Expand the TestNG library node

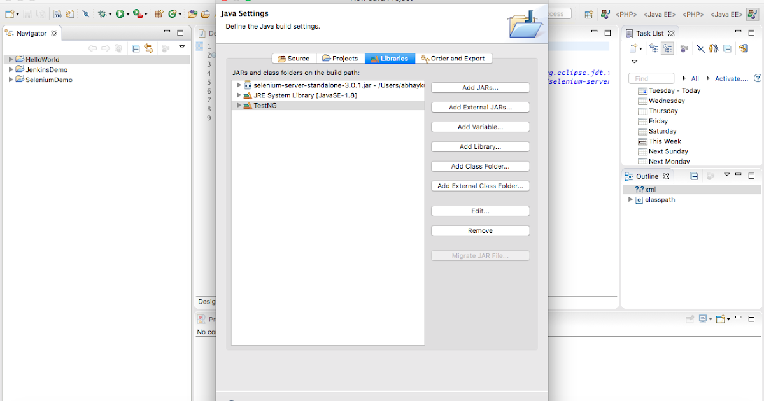[x=238, y=106]
